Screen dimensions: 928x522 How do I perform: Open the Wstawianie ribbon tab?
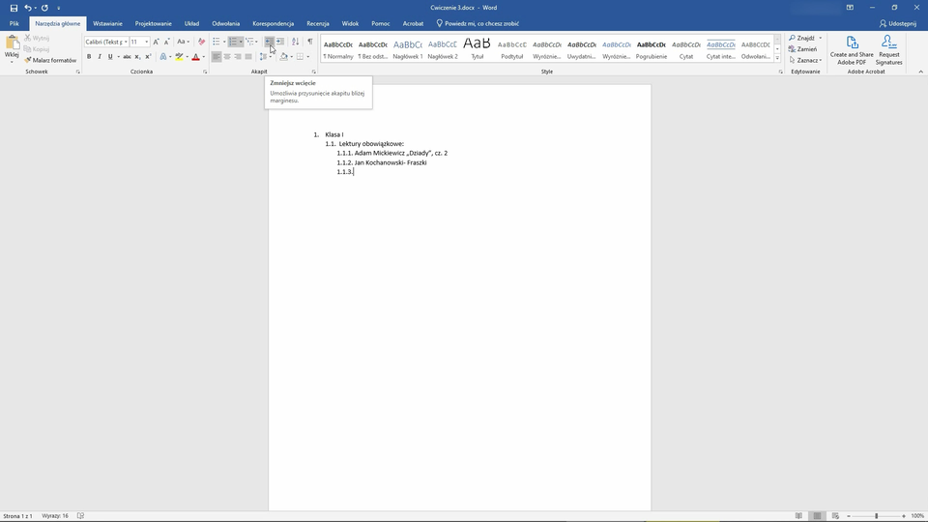[x=107, y=23]
